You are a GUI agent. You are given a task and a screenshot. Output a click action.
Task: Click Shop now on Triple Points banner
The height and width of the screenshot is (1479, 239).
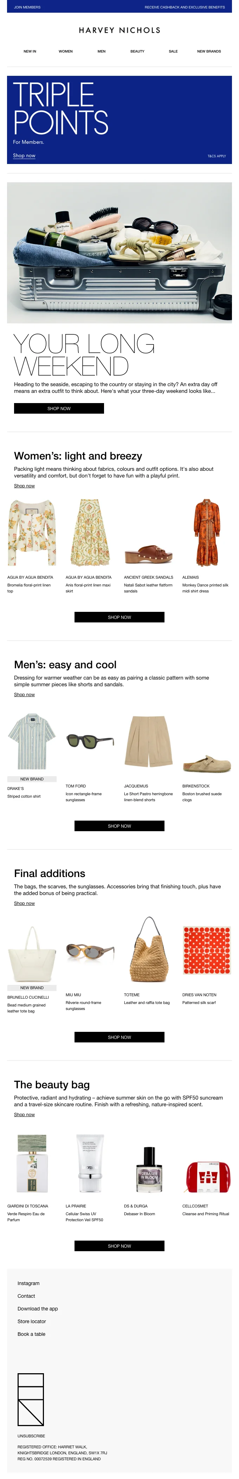pyautogui.click(x=24, y=155)
